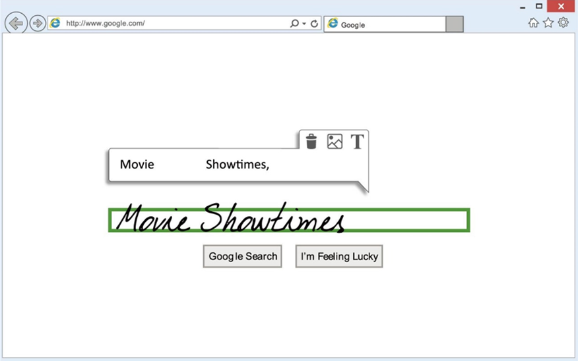Viewport: 578px width, 361px height.
Task: Choose the recognized word "Movie"
Action: click(137, 164)
